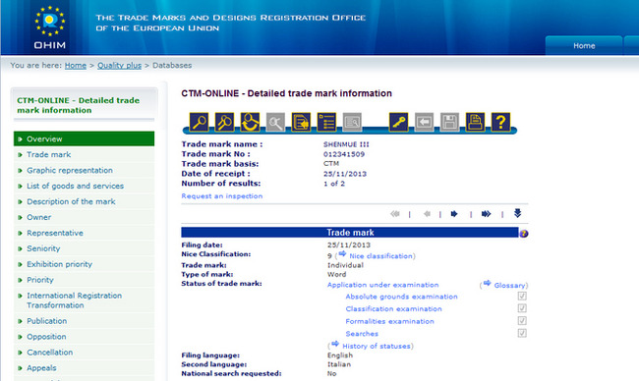Image resolution: width=639 pixels, height=381 pixels.
Task: Click the yellow key icon
Action: (398, 122)
